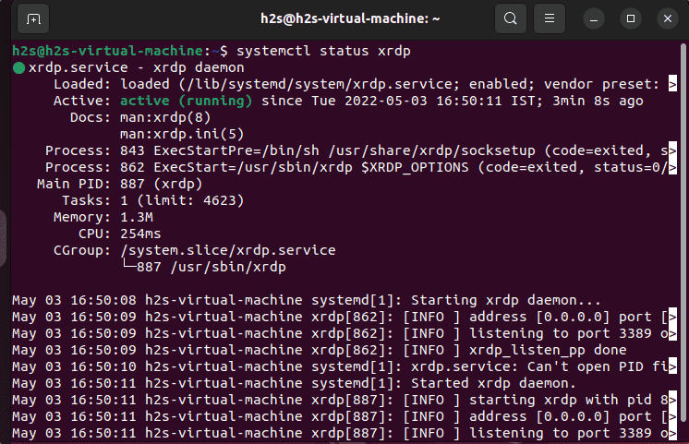689x444 pixels.
Task: Click the 'xrdp.service - xrdp daemon' line
Action: click(136, 67)
